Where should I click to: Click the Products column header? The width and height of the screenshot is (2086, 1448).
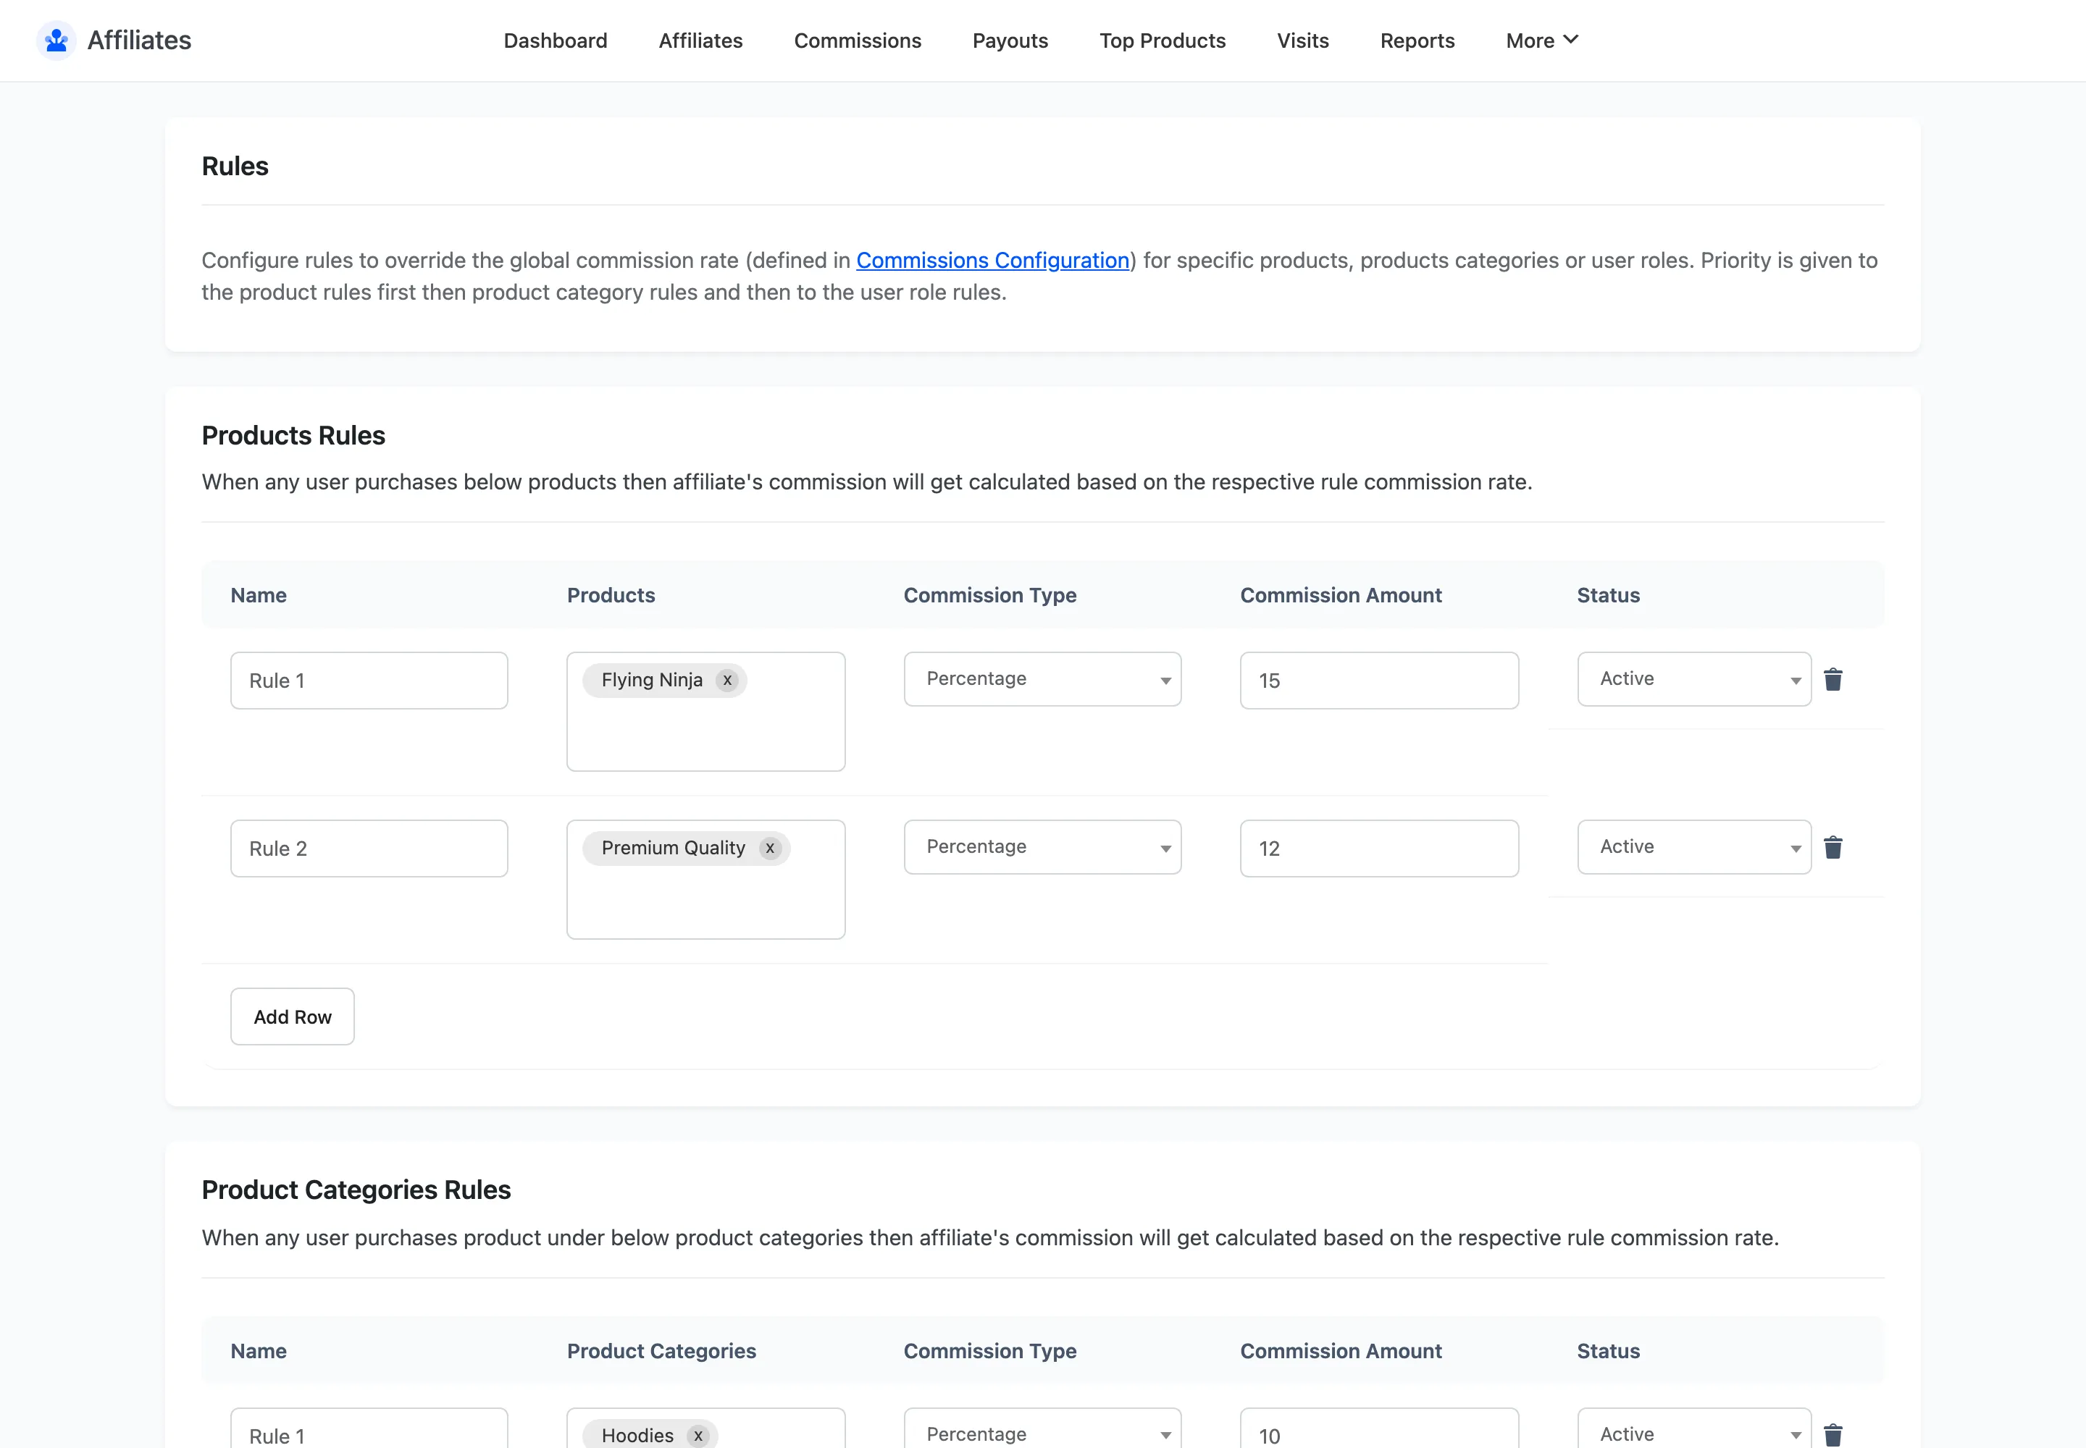click(611, 595)
